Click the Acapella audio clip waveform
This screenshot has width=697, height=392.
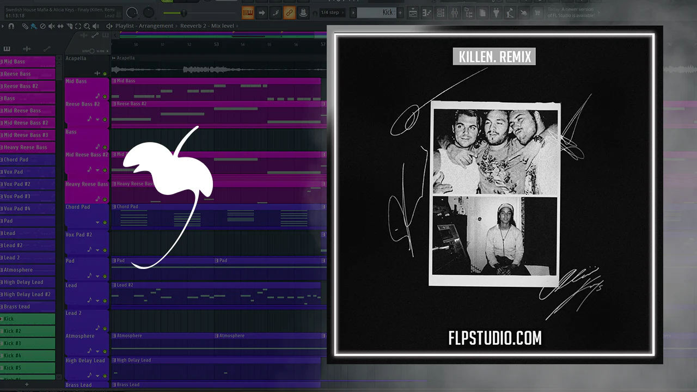[x=219, y=69]
